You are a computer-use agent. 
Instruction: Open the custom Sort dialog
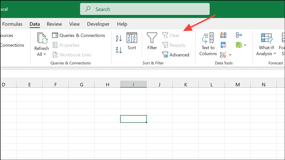[132, 41]
